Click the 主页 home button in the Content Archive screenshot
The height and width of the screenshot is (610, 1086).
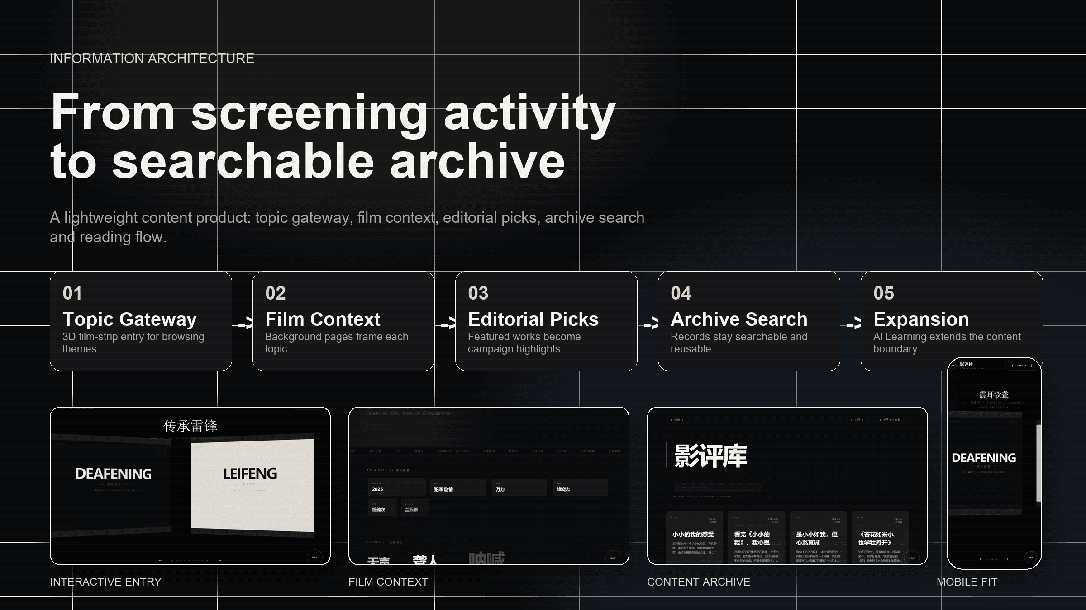857,420
